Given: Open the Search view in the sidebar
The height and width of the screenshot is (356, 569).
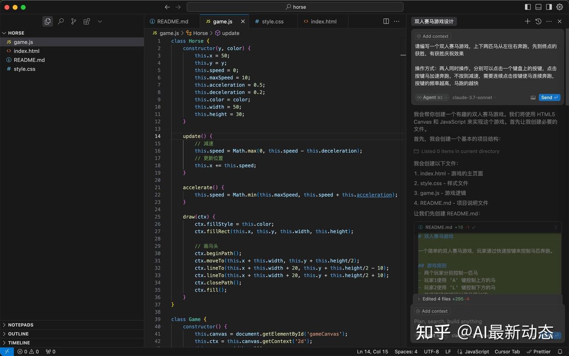Looking at the screenshot, I should [x=61, y=21].
